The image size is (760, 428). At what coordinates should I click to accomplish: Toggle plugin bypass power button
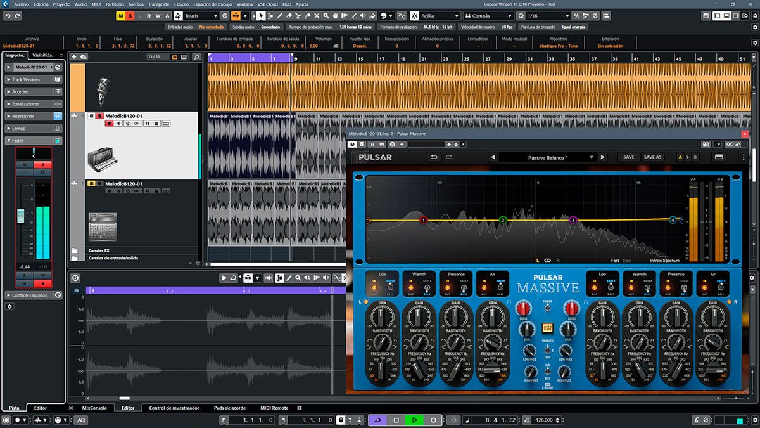click(353, 144)
